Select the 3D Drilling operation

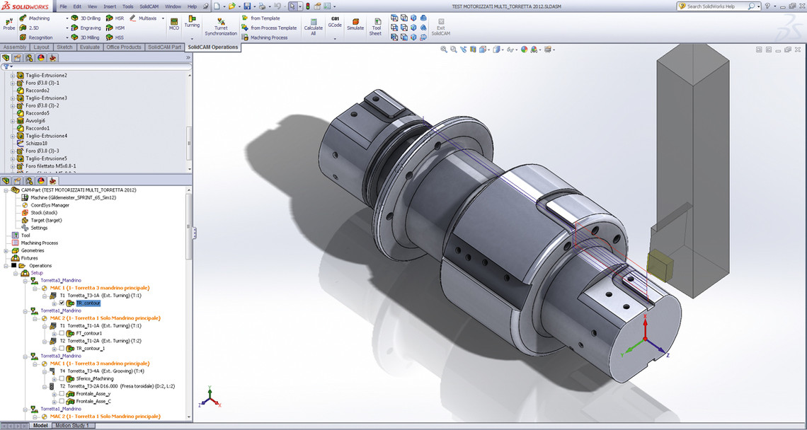point(86,18)
